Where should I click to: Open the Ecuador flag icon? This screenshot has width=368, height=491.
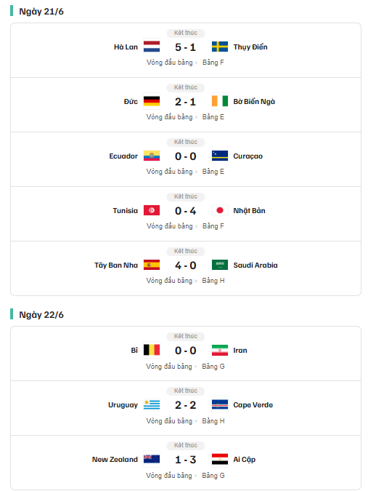[152, 156]
